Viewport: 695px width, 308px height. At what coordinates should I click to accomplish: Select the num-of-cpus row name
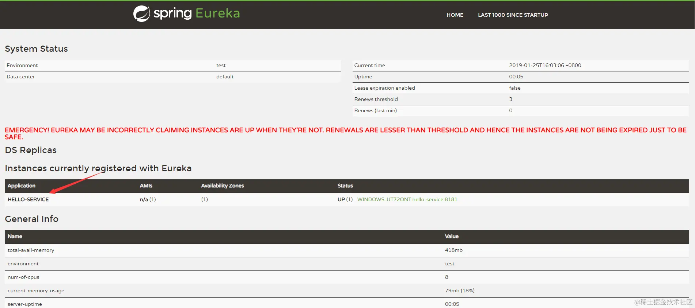click(x=23, y=277)
